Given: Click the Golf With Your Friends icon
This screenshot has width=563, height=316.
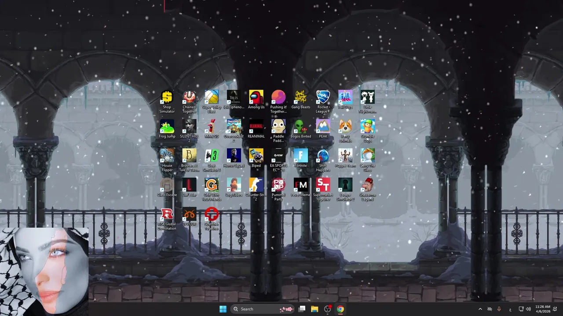Looking at the screenshot, I should [x=212, y=190].
